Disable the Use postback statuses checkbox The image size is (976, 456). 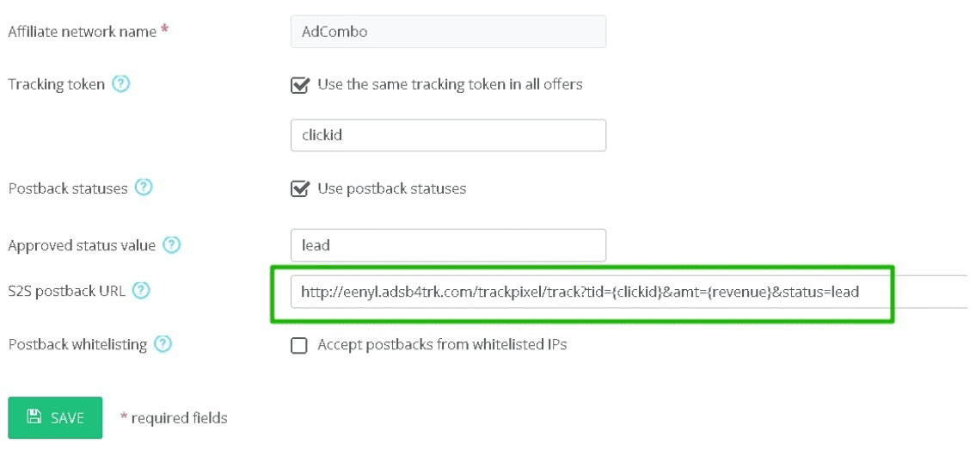(299, 188)
